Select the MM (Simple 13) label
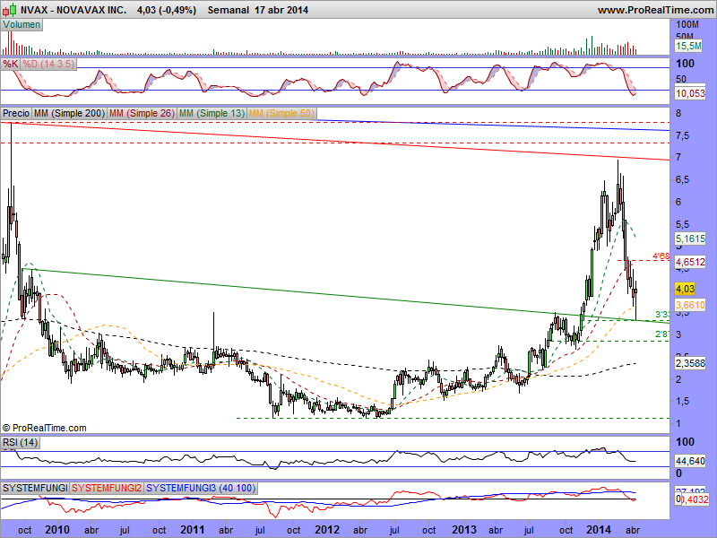717x538 pixels. pyautogui.click(x=212, y=113)
